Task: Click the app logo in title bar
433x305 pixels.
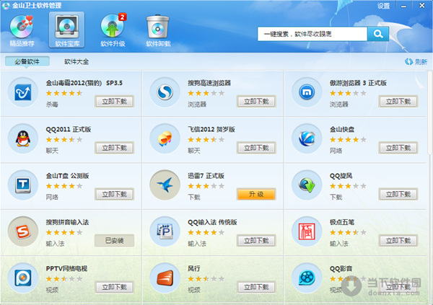Action: [x=6, y=6]
